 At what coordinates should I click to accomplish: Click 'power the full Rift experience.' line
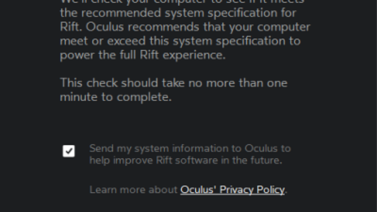pos(143,55)
